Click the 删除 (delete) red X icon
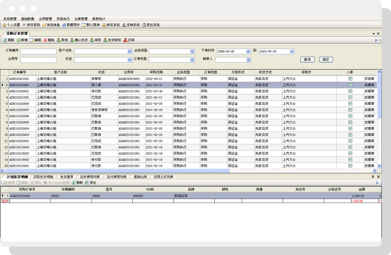391x255 pixels. tap(45, 40)
